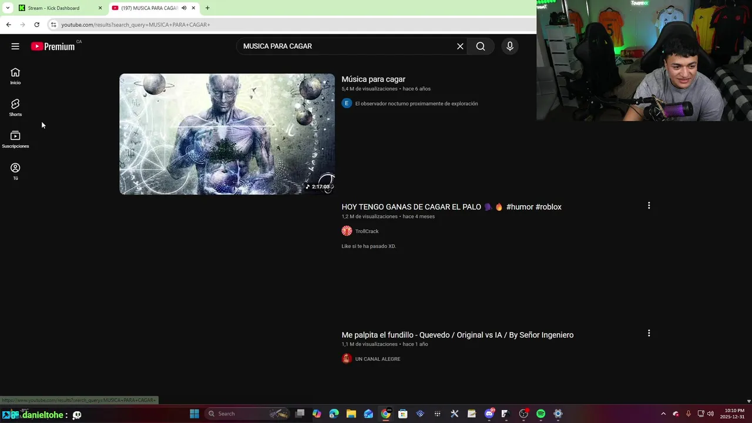Open Microsoft Edge from taskbar
Viewport: 752px width, 423px height.
(334, 414)
